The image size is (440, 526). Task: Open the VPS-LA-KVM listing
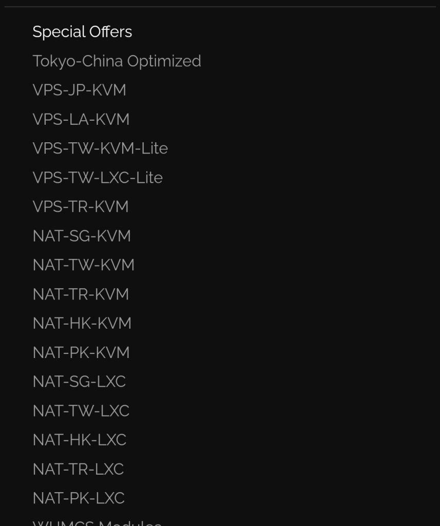tap(81, 120)
